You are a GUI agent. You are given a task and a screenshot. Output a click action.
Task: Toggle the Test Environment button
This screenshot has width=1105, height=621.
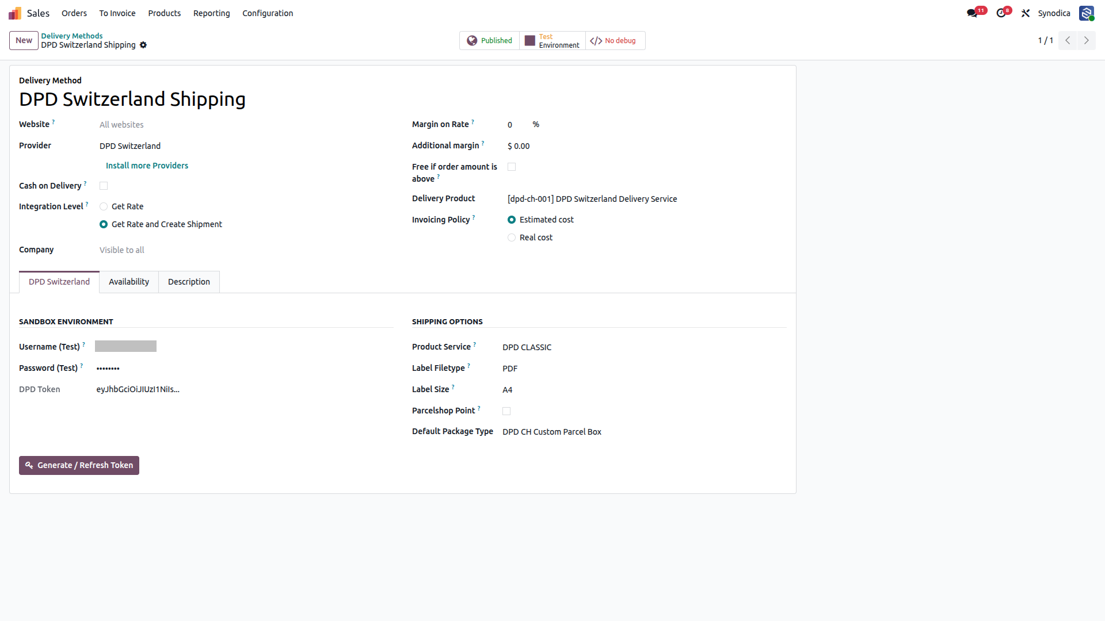tap(552, 41)
